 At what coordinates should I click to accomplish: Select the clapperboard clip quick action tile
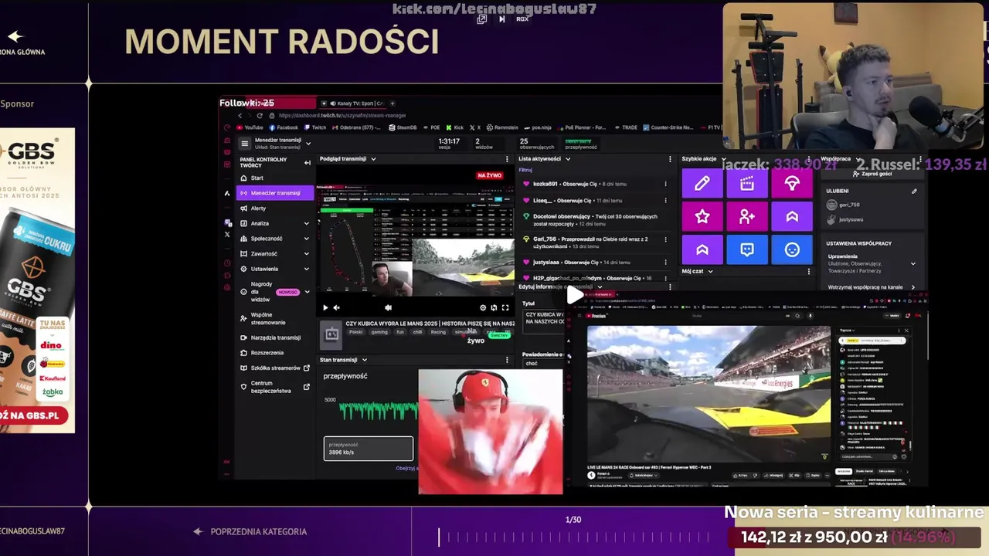(x=746, y=184)
